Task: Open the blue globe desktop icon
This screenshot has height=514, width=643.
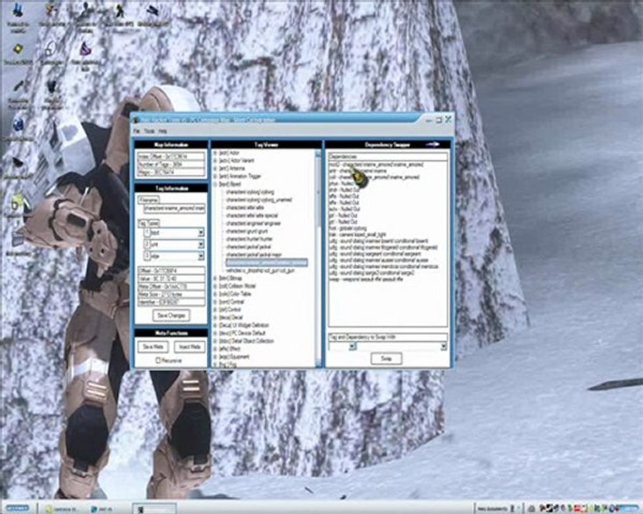Action: [x=18, y=124]
